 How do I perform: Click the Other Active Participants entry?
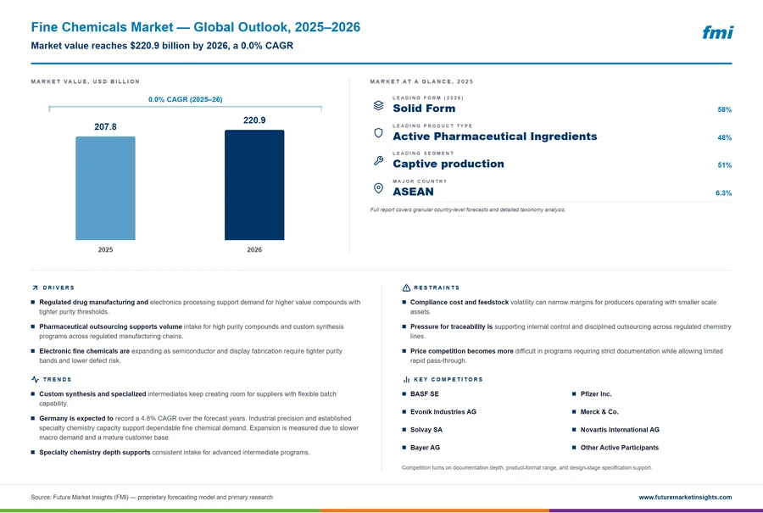point(619,448)
